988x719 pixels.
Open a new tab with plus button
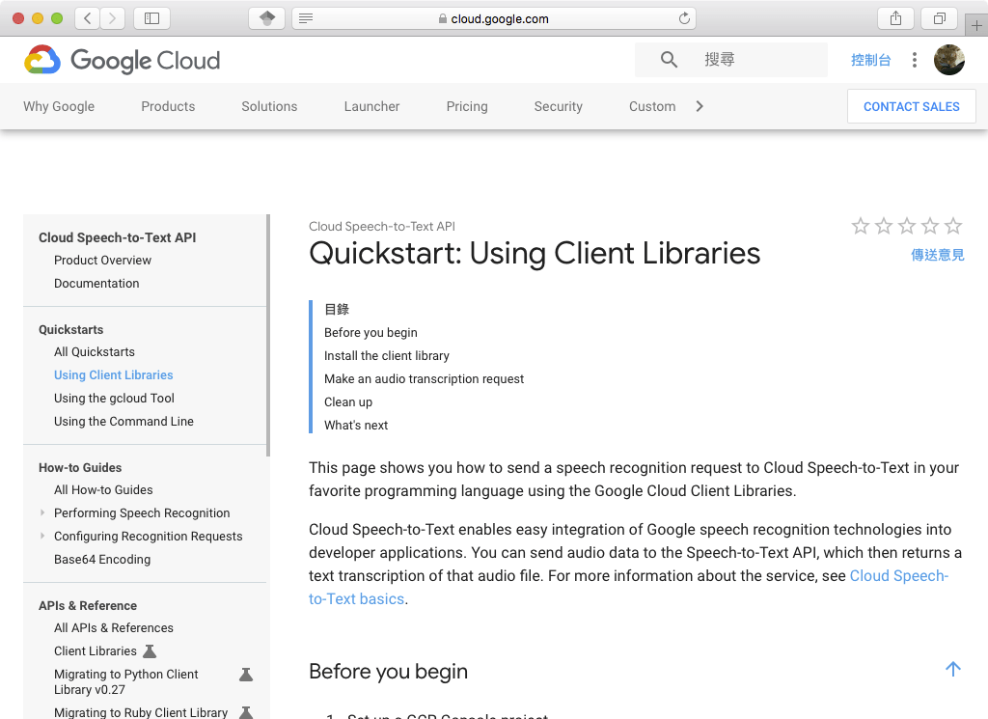(x=976, y=26)
